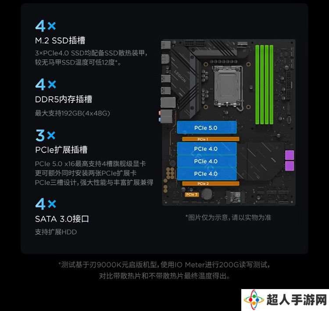Click the orange PCIe 1 slot bar
The height and width of the screenshot is (311, 329).
click(x=211, y=139)
